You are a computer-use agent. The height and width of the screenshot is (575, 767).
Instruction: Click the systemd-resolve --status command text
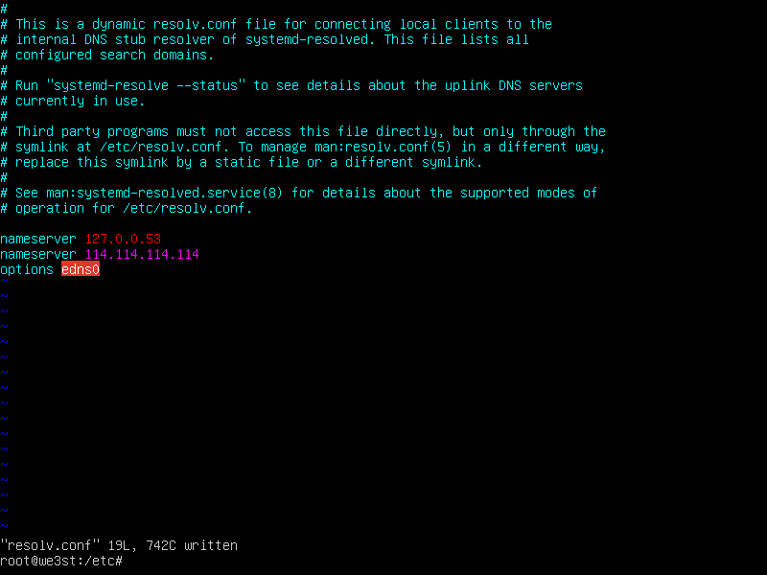click(146, 85)
